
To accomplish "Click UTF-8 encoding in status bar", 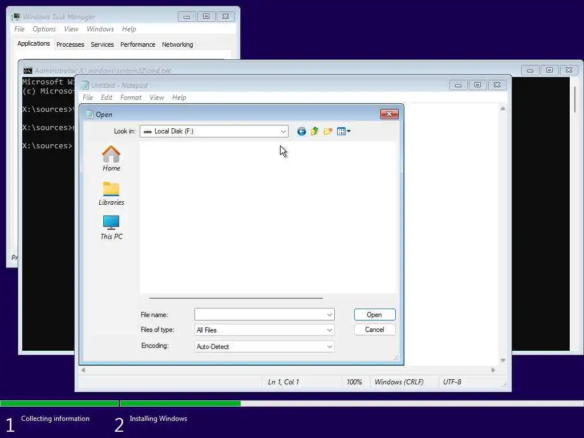I will [452, 382].
